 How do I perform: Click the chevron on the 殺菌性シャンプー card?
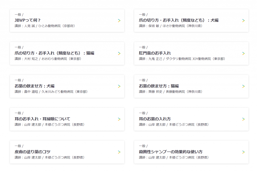point(243,152)
